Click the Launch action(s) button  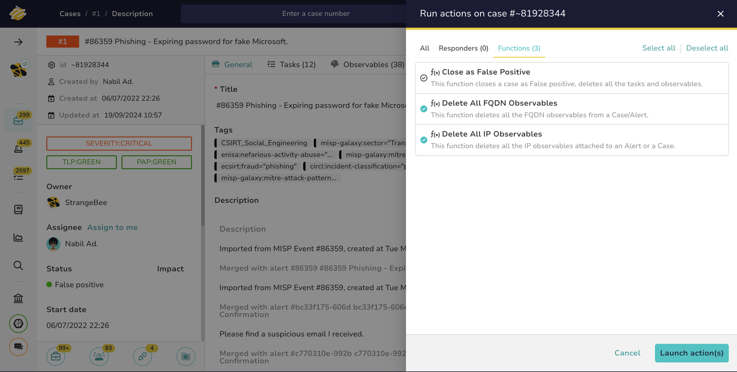tap(691, 353)
